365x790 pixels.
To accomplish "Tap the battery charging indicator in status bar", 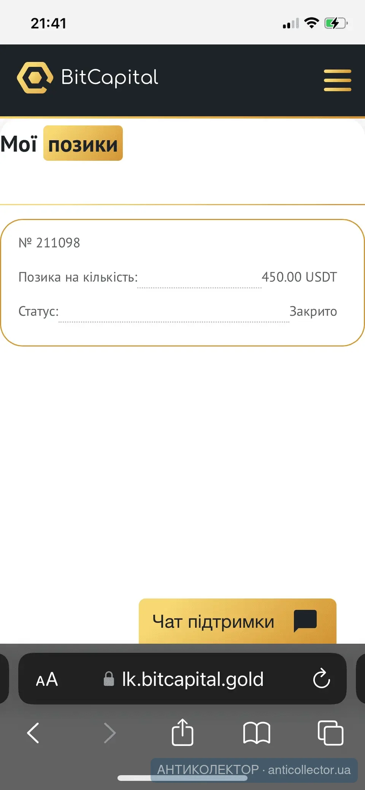I will 335,24.
